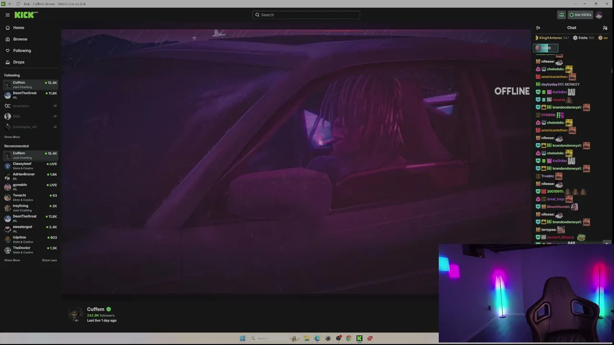
Task: Go back with browser back arrow
Action: click(x=10, y=4)
